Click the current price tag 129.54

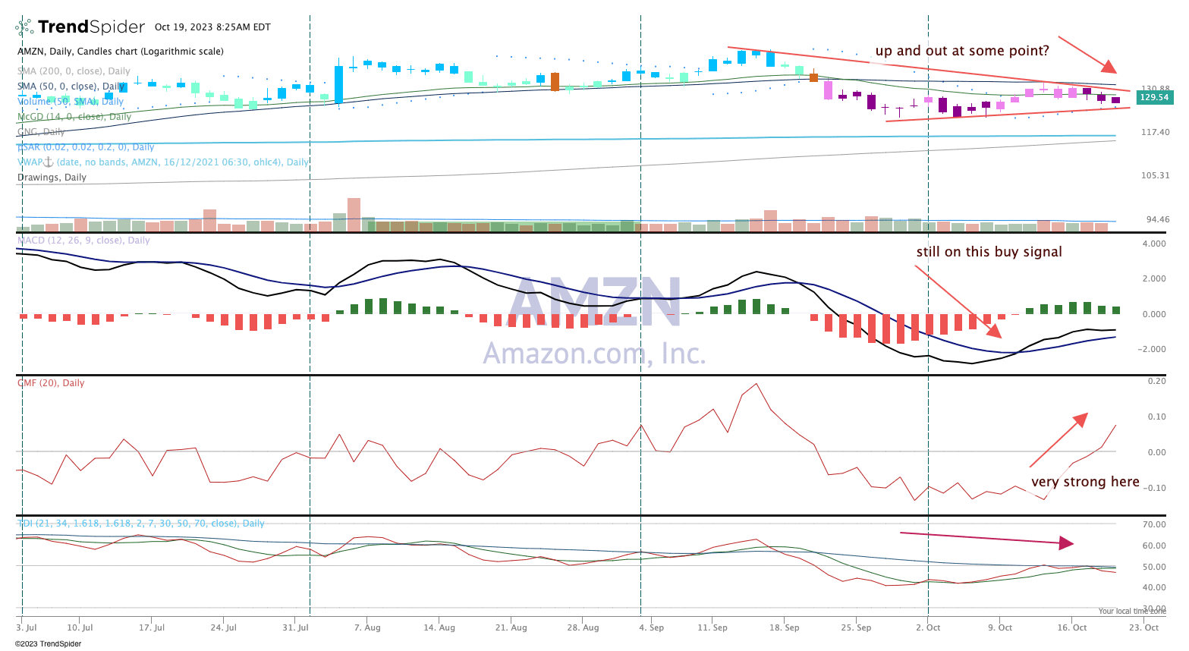click(1154, 97)
